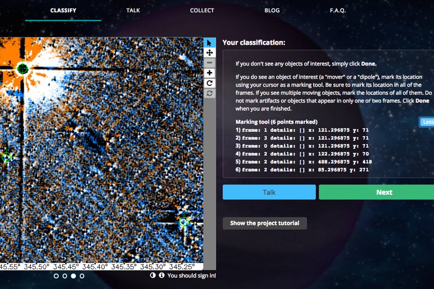Image resolution: width=434 pixels, height=289 pixels.
Task: Reset the view with the refresh icon
Action: point(210,94)
